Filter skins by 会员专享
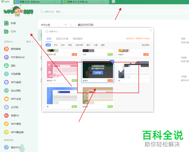189x152 pixels. 79,45
